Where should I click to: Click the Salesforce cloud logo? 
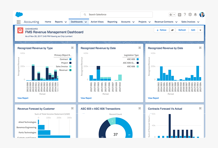[x=19, y=14]
